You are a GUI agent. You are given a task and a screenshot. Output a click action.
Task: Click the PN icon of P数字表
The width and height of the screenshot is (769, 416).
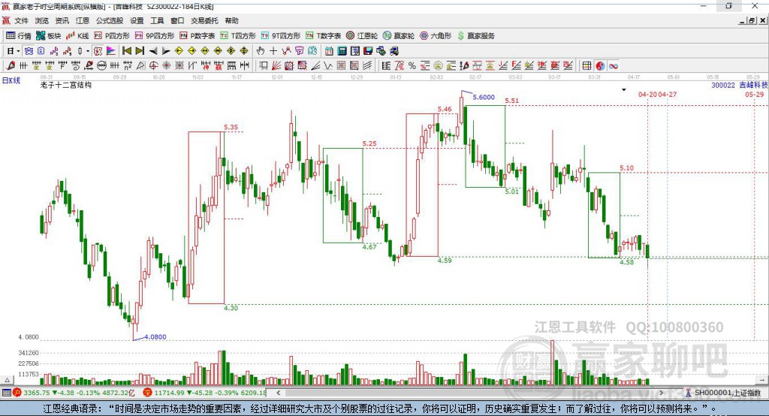tap(183, 36)
